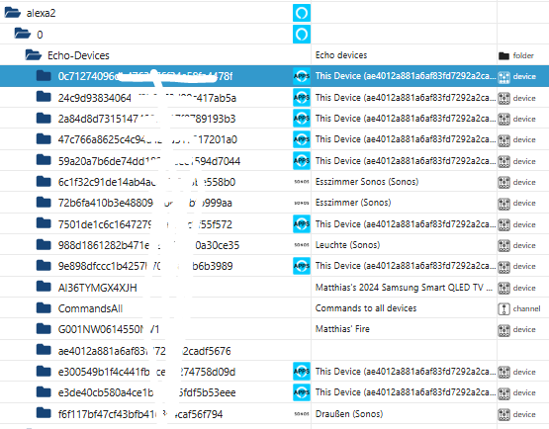
Task: Click the Sonos icon in Draußen row
Action: tap(302, 414)
